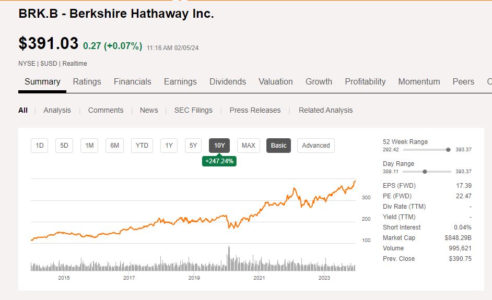Show MAX chart history

click(x=249, y=146)
